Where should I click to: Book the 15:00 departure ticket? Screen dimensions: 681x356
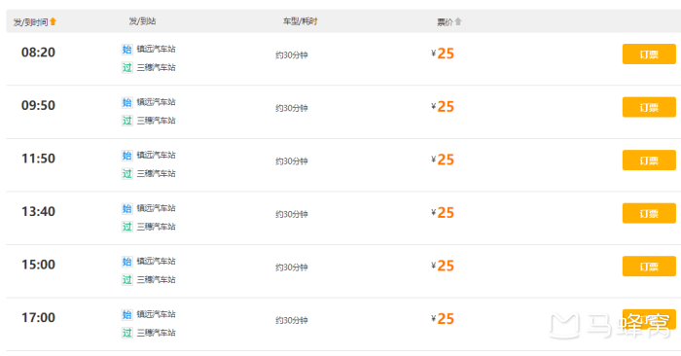[649, 267]
